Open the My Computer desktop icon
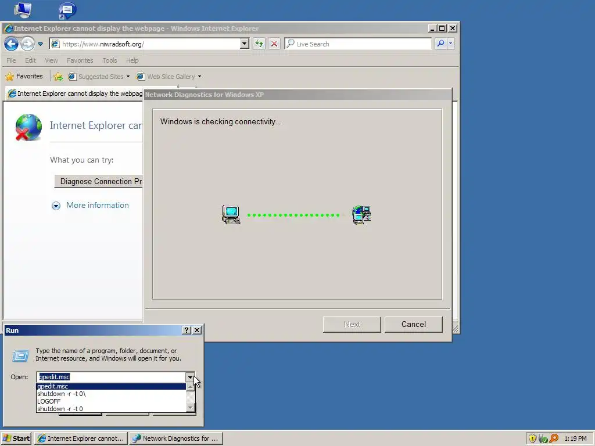 23,10
